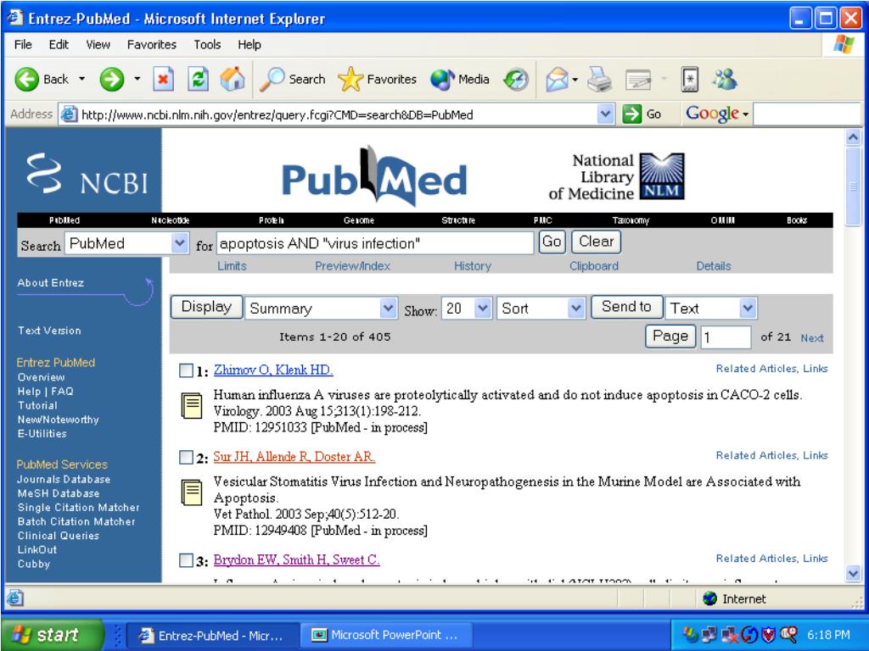Image resolution: width=869 pixels, height=651 pixels.
Task: Open the Favorites menu
Action: 151,45
